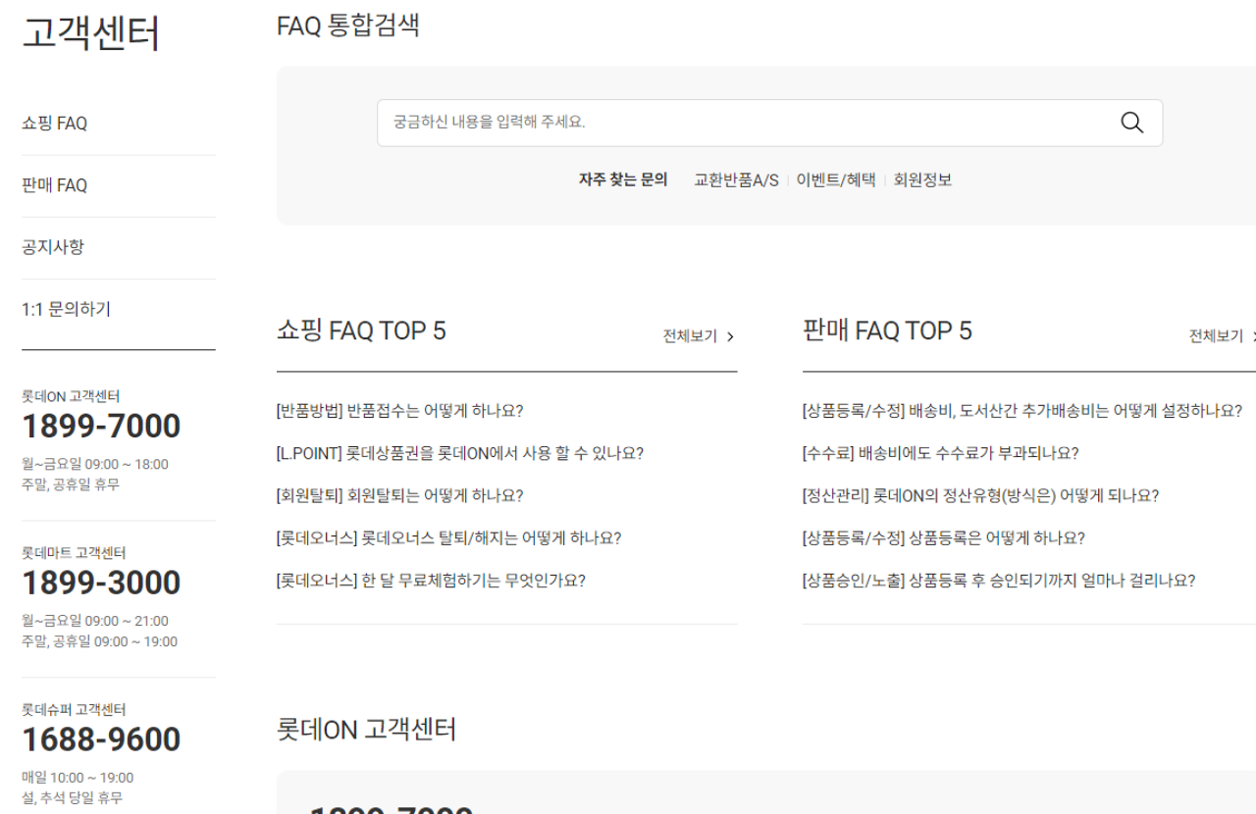Click 주말, 공휴일 09:00 ~ 19:00 text
This screenshot has width=1256, height=814.
[100, 641]
